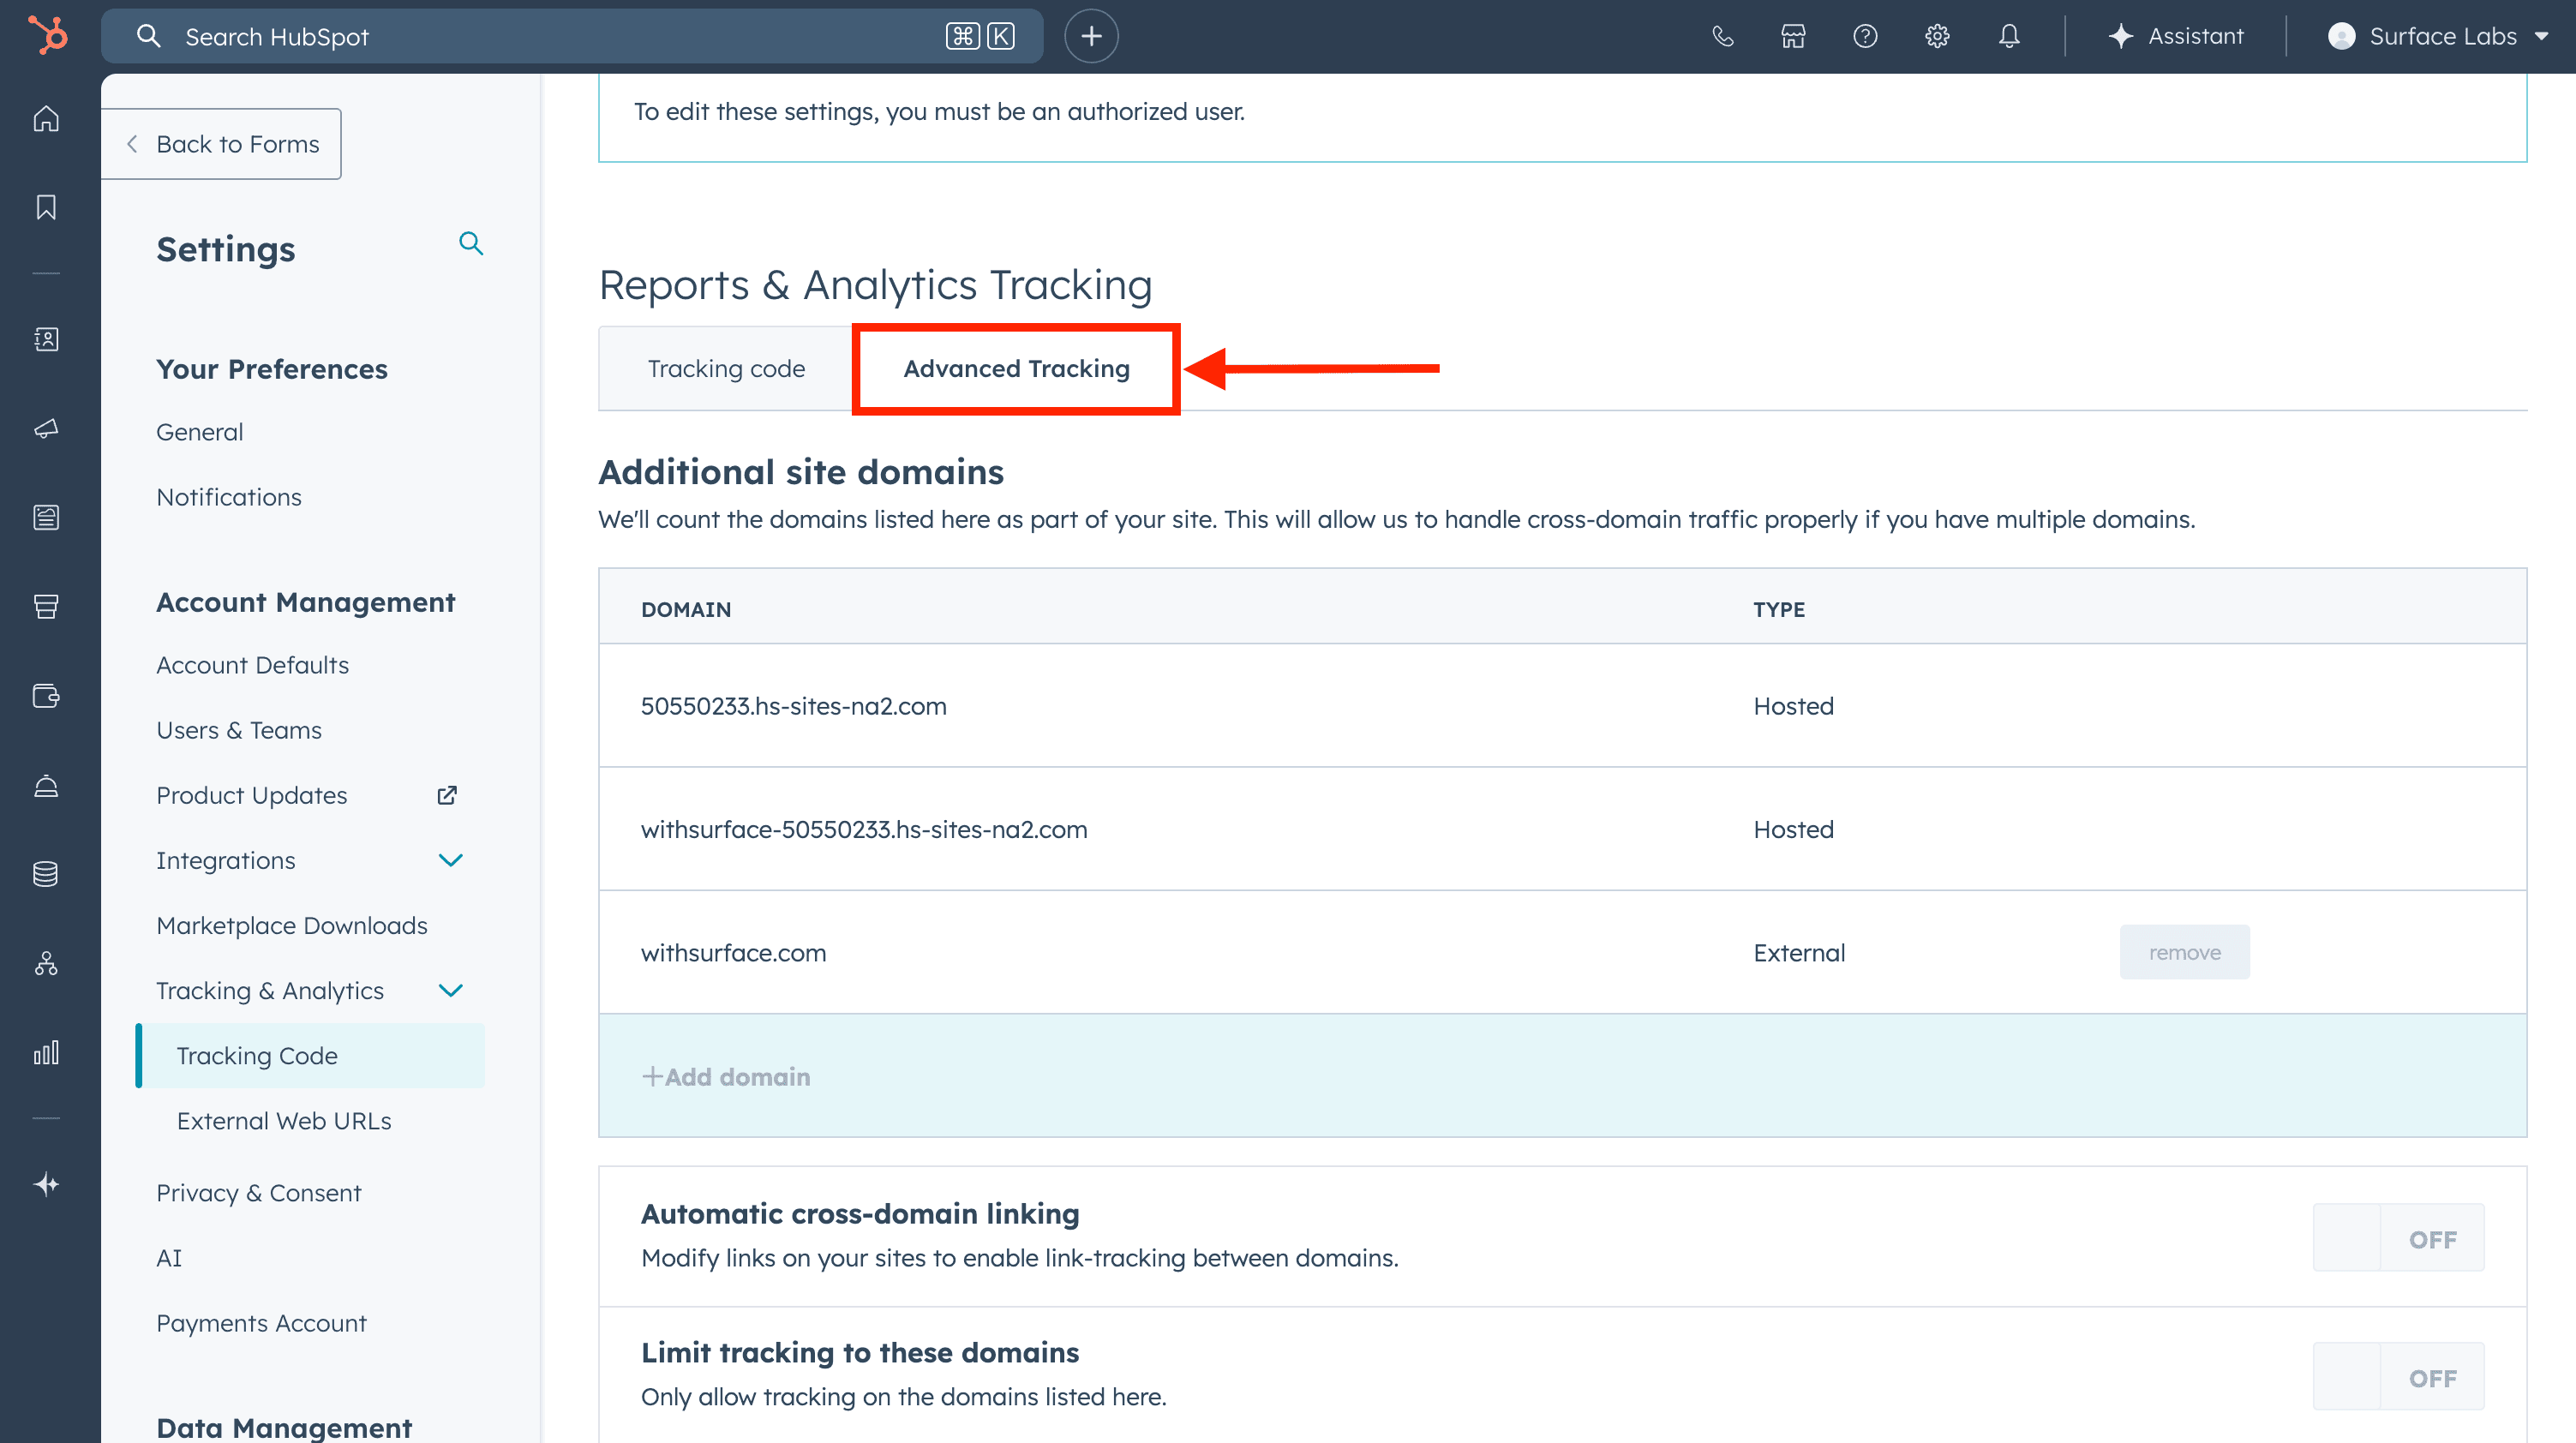
Task: Click the withsurface.com domain cell
Action: (733, 952)
